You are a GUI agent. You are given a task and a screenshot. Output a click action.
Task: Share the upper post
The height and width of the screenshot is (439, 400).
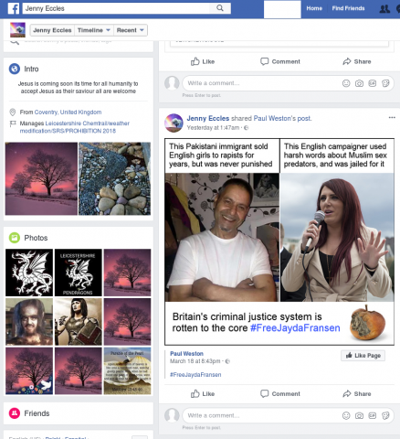tap(357, 61)
